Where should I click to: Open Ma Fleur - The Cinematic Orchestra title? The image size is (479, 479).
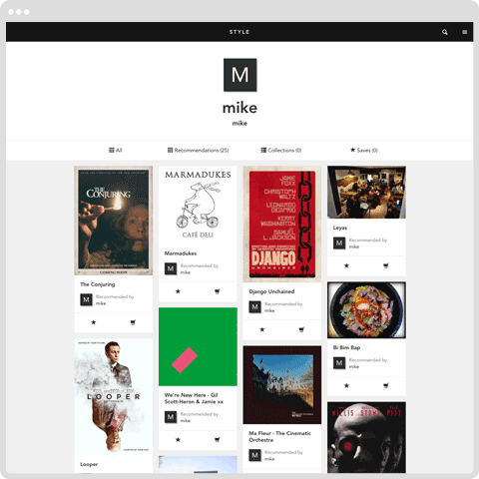tap(279, 436)
